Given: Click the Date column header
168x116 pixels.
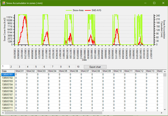Looking at the screenshot, I should (8, 71).
